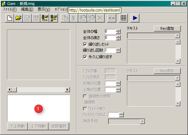
Task: Open the 表示(V) menu
Action: (44, 9)
